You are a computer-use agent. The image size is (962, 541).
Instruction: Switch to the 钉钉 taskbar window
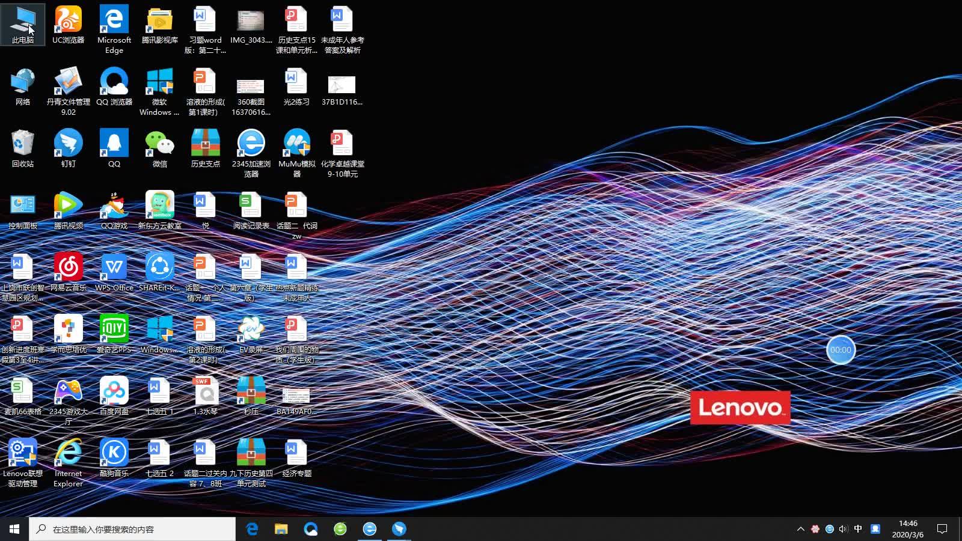point(399,529)
